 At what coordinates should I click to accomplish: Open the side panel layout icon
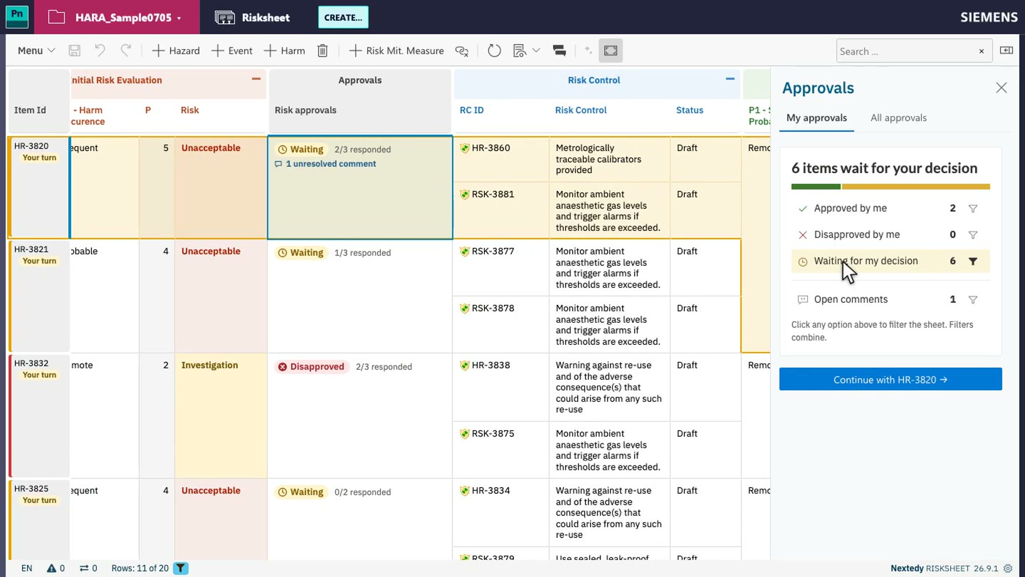(x=1007, y=50)
